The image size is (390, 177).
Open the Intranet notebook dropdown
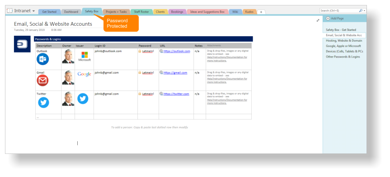[x=33, y=11]
